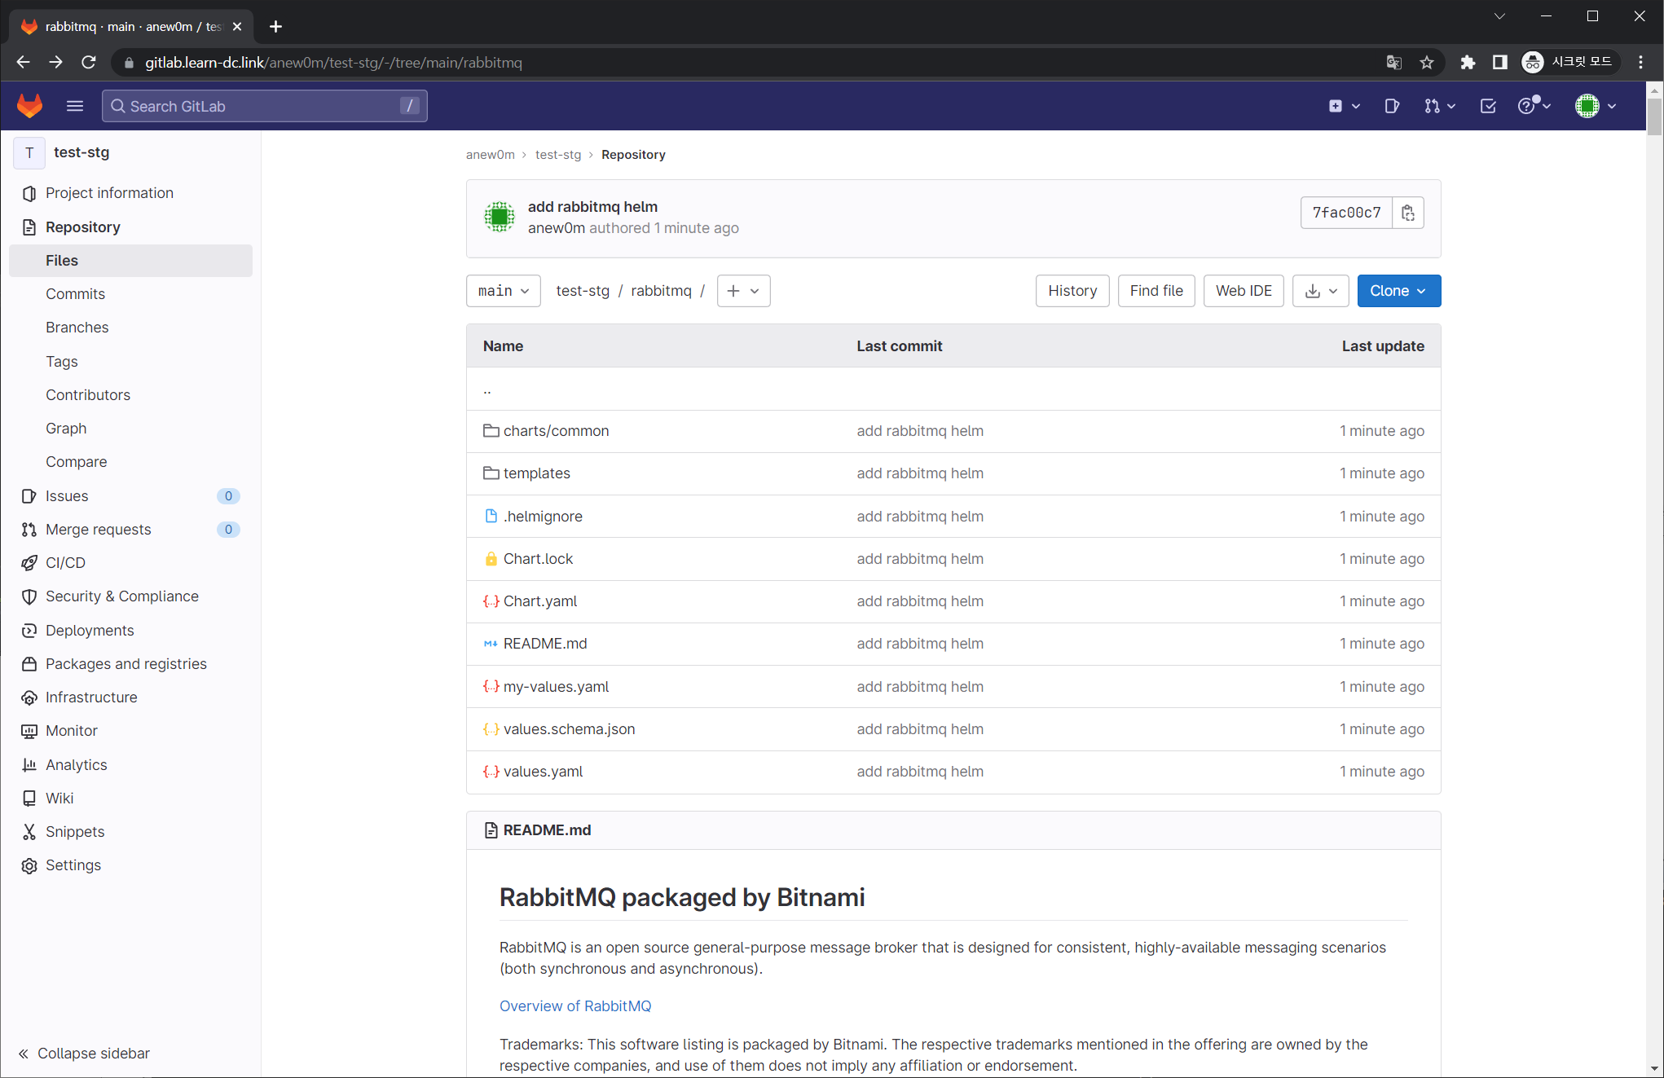Open the add file plus dropdown
The height and width of the screenshot is (1078, 1664).
point(743,291)
